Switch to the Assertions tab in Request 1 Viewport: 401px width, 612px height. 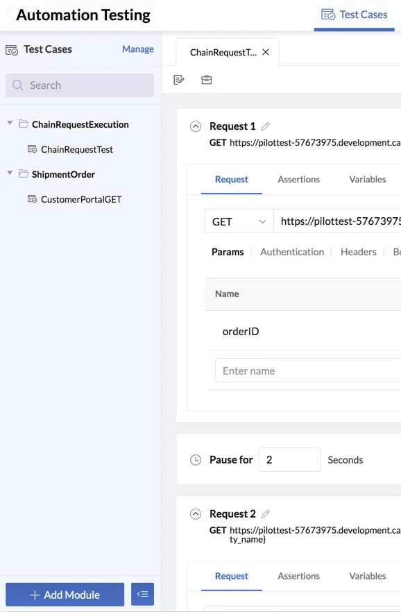tap(298, 179)
